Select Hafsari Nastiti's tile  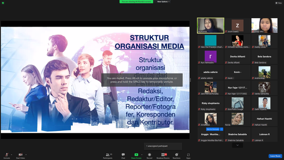click(x=264, y=119)
